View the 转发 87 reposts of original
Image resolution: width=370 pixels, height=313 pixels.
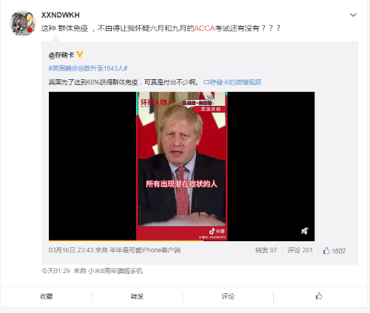coord(266,250)
